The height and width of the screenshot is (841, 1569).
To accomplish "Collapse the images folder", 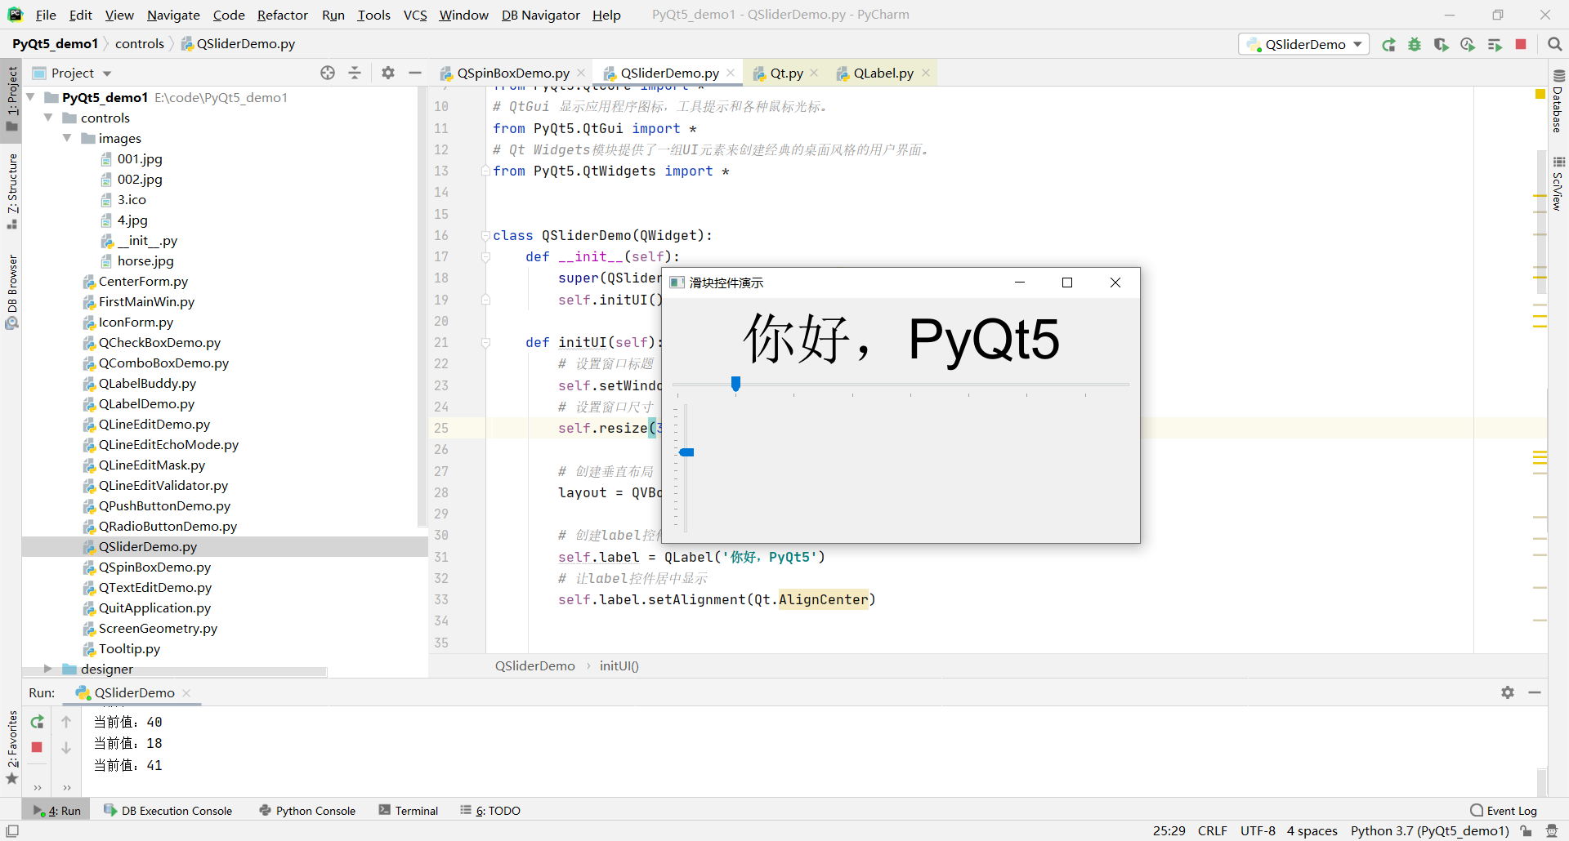I will (x=67, y=138).
